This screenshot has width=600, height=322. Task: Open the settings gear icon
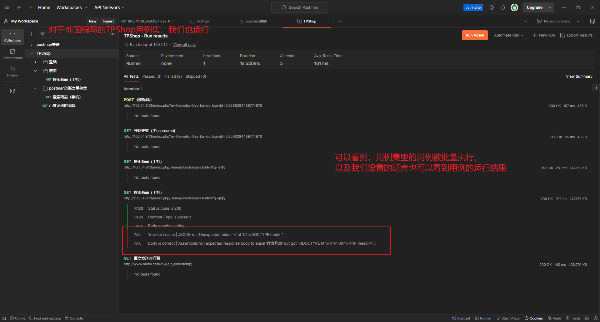492,7
